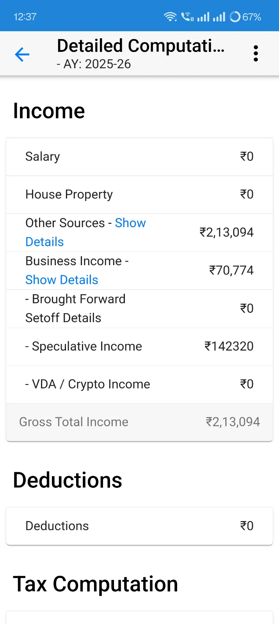This screenshot has width=279, height=624.
Task: Tap the Speculative Income row
Action: tap(139, 346)
